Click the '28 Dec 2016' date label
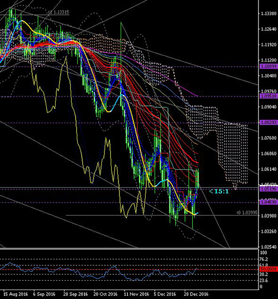Viewport: 278px width, 299px height. [196, 294]
